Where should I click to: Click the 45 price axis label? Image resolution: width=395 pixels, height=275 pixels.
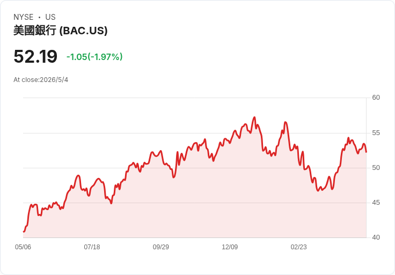(x=376, y=203)
